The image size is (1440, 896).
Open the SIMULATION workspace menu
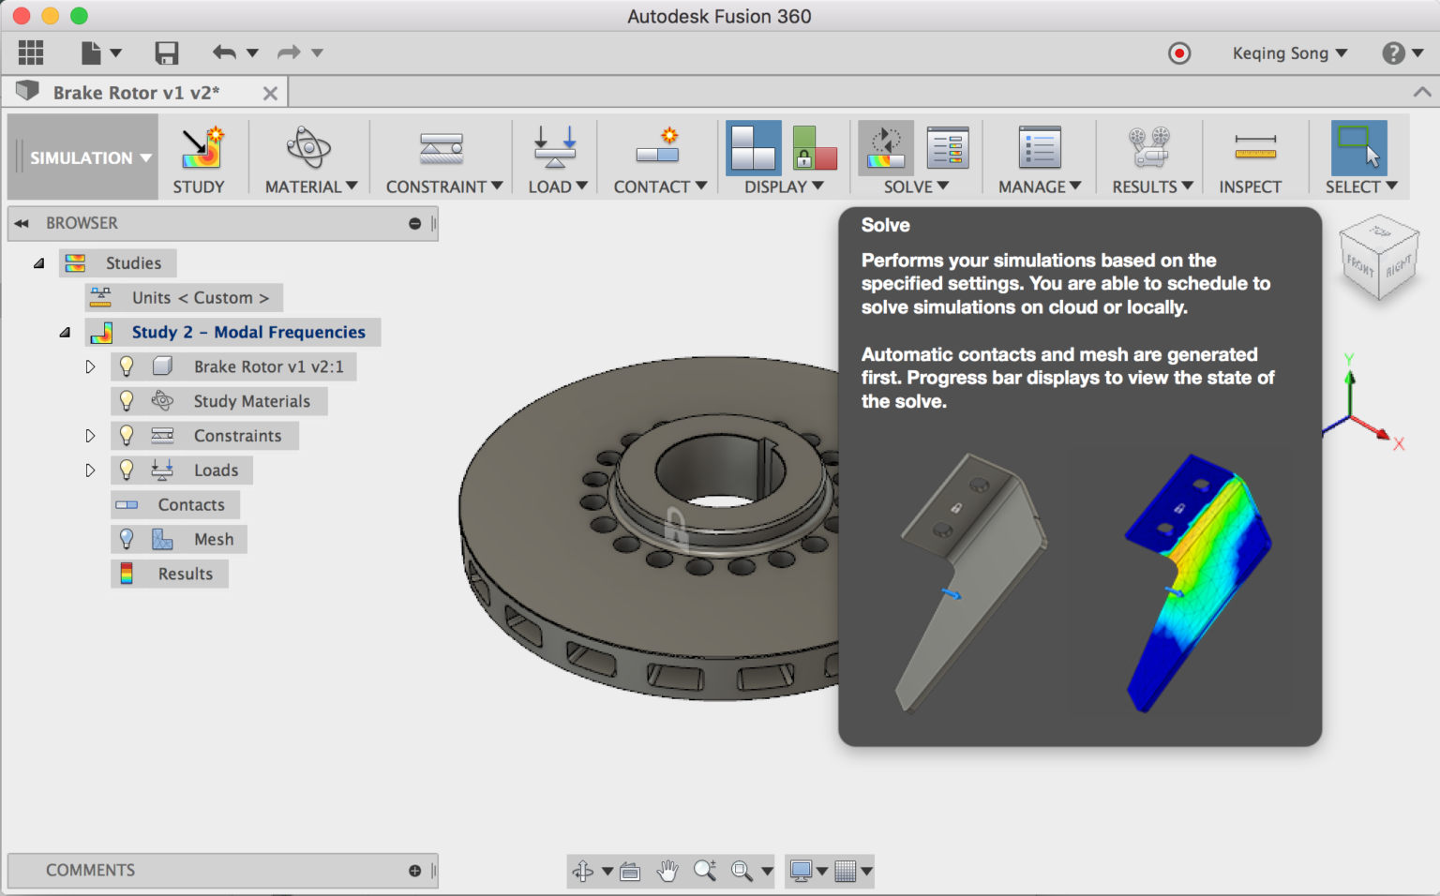pos(82,157)
